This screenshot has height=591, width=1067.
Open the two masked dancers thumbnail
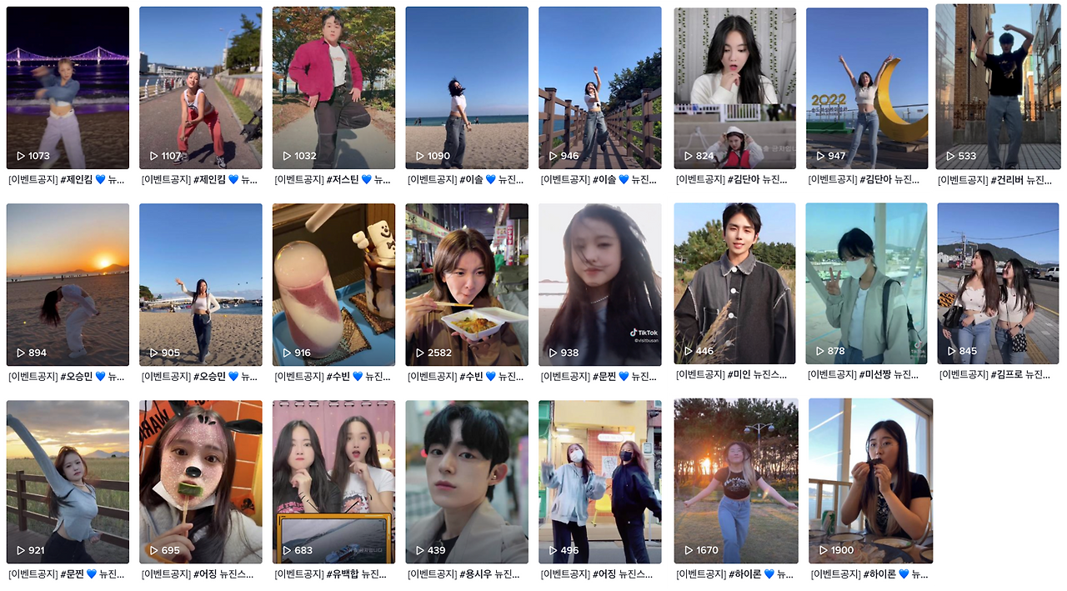600,482
